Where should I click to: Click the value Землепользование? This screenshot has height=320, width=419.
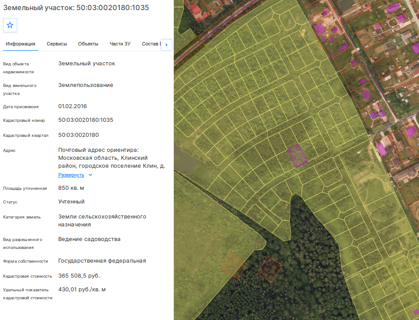point(86,85)
